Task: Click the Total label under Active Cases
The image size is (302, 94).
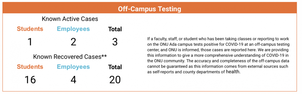Action: 115,29
